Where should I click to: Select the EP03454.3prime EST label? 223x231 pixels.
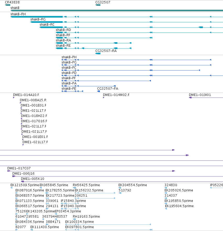point(68,211)
